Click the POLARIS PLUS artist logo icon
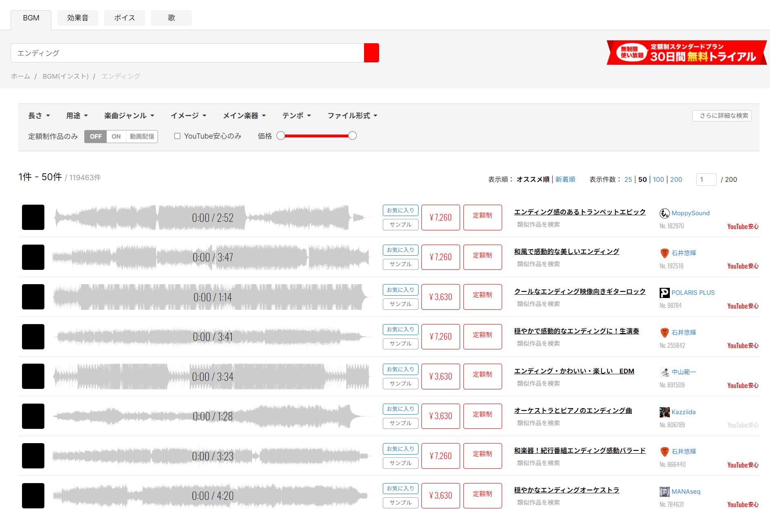The width and height of the screenshot is (770, 510). click(664, 293)
